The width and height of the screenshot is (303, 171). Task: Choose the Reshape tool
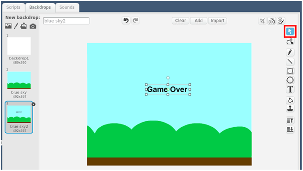coord(290,41)
